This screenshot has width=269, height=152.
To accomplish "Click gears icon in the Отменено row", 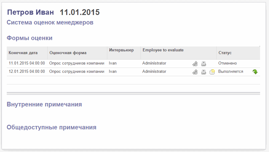I will tap(195, 64).
